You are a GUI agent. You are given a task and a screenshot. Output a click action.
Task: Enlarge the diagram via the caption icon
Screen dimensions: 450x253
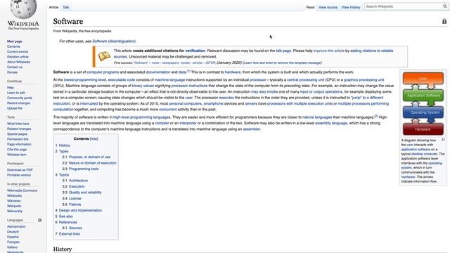[443, 139]
